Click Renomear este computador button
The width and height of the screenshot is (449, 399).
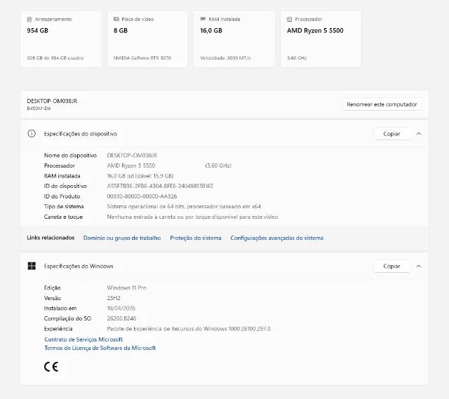tap(382, 104)
